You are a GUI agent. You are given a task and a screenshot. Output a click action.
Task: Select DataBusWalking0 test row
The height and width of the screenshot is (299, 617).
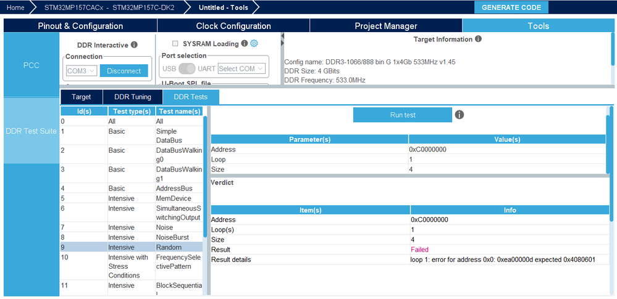click(x=132, y=155)
